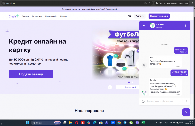Open the Як взяти menu item
The height and width of the screenshot is (126, 195).
[25, 16]
